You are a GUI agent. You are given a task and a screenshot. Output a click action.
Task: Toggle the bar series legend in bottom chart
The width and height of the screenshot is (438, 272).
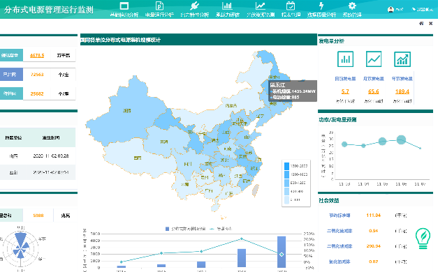(186, 229)
